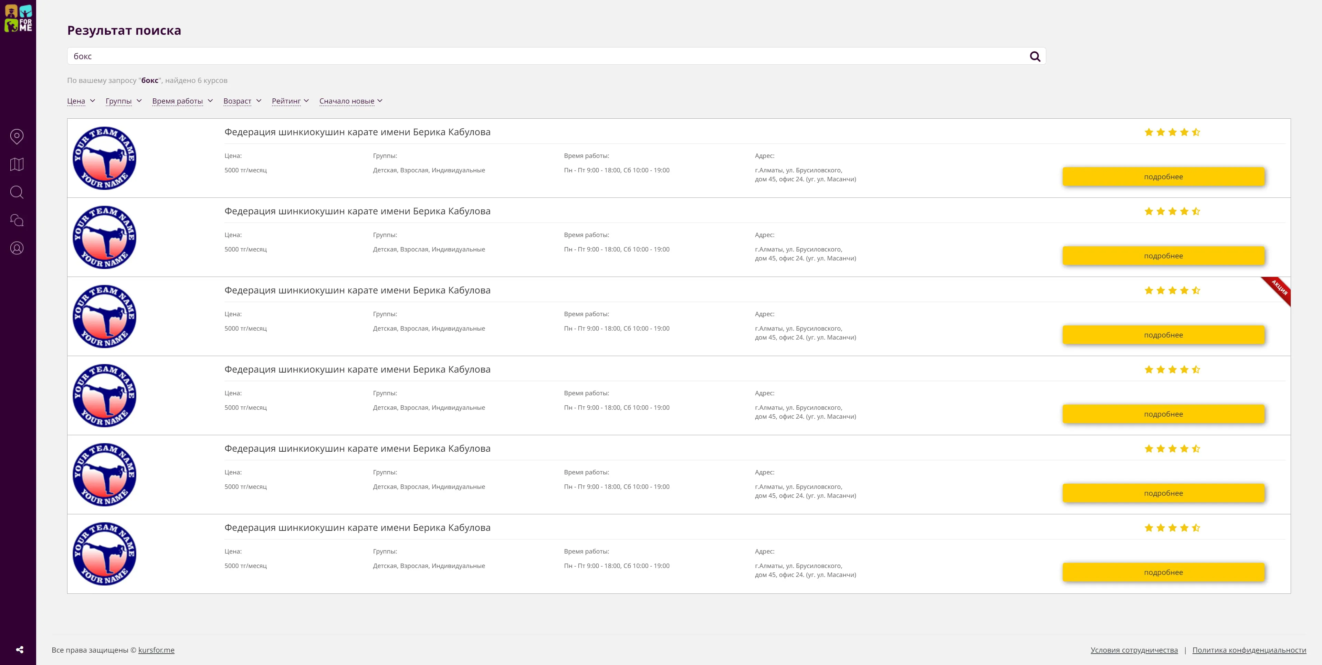
Task: Click the share icon in sidebar bottom
Action: (x=20, y=650)
